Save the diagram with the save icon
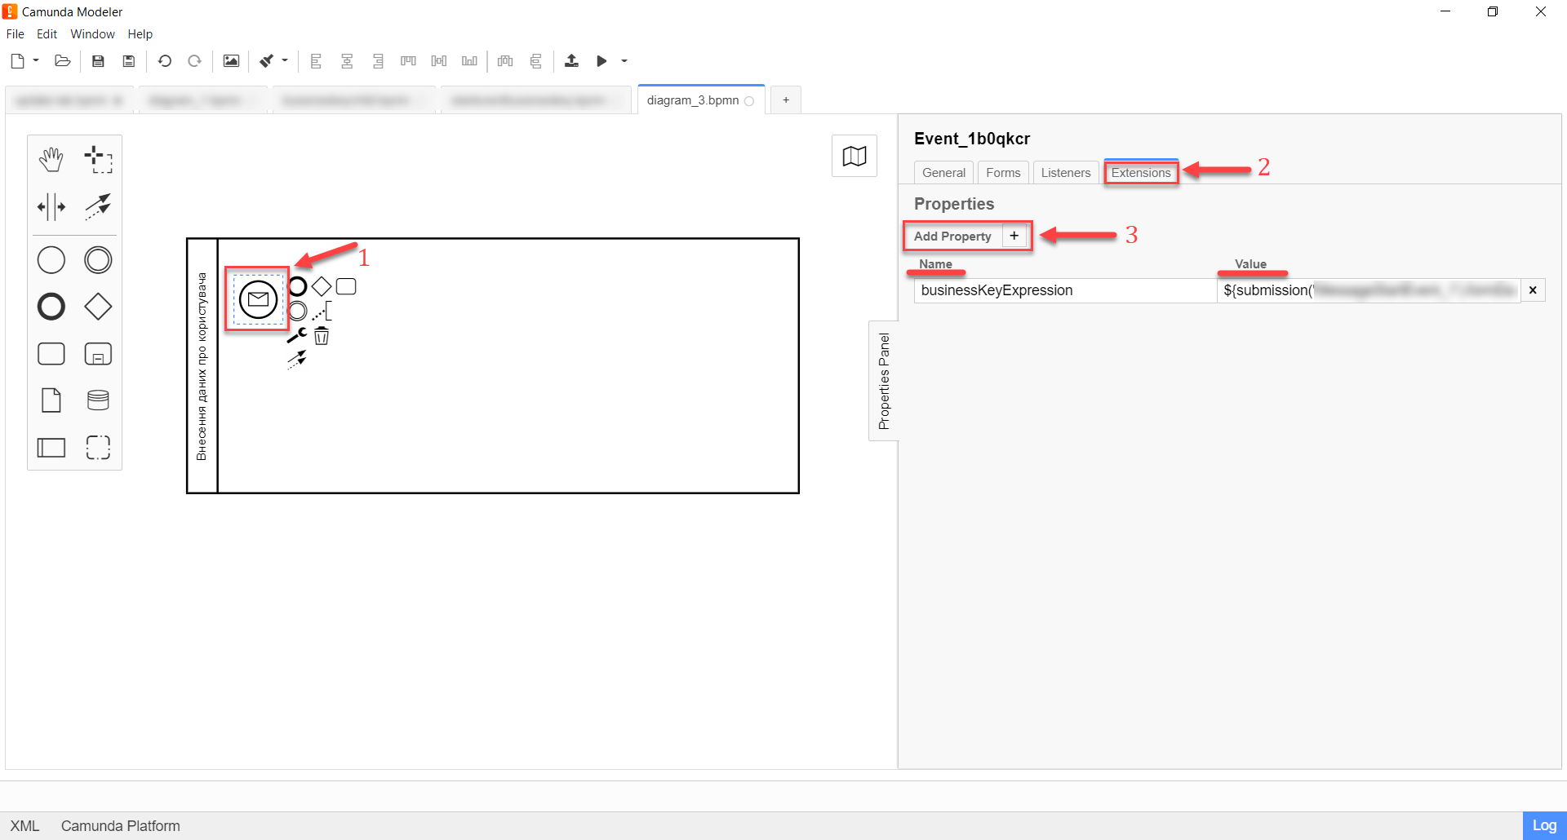Image resolution: width=1567 pixels, height=840 pixels. 98,61
